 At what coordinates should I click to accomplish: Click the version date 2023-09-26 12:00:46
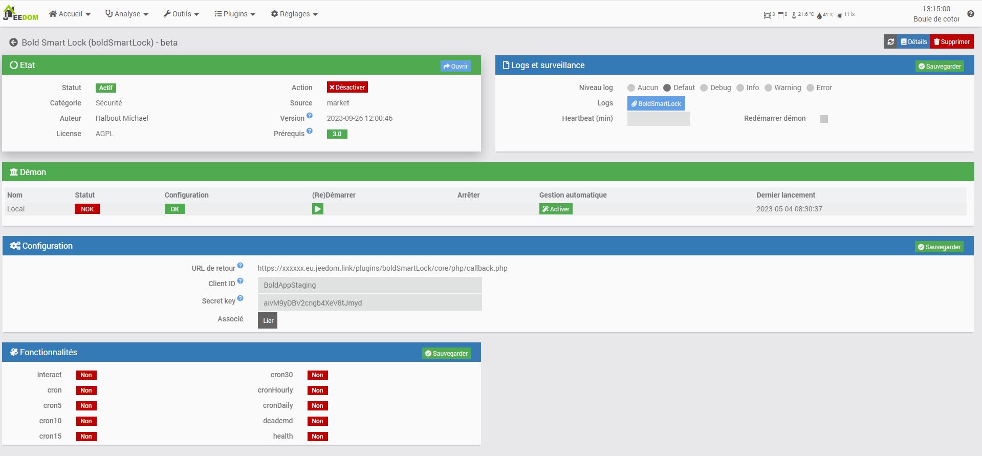360,118
